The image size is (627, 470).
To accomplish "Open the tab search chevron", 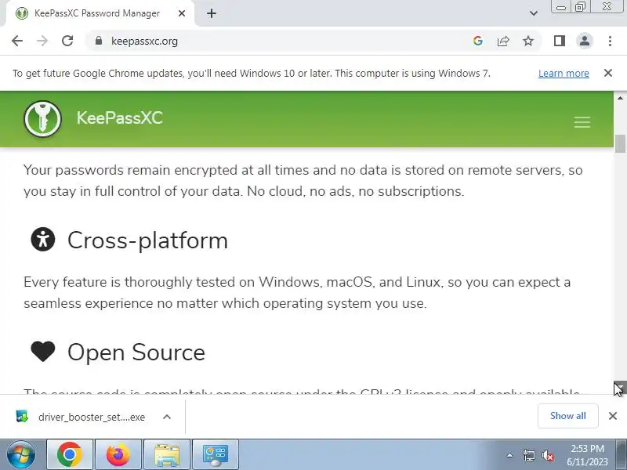I will click(x=534, y=13).
